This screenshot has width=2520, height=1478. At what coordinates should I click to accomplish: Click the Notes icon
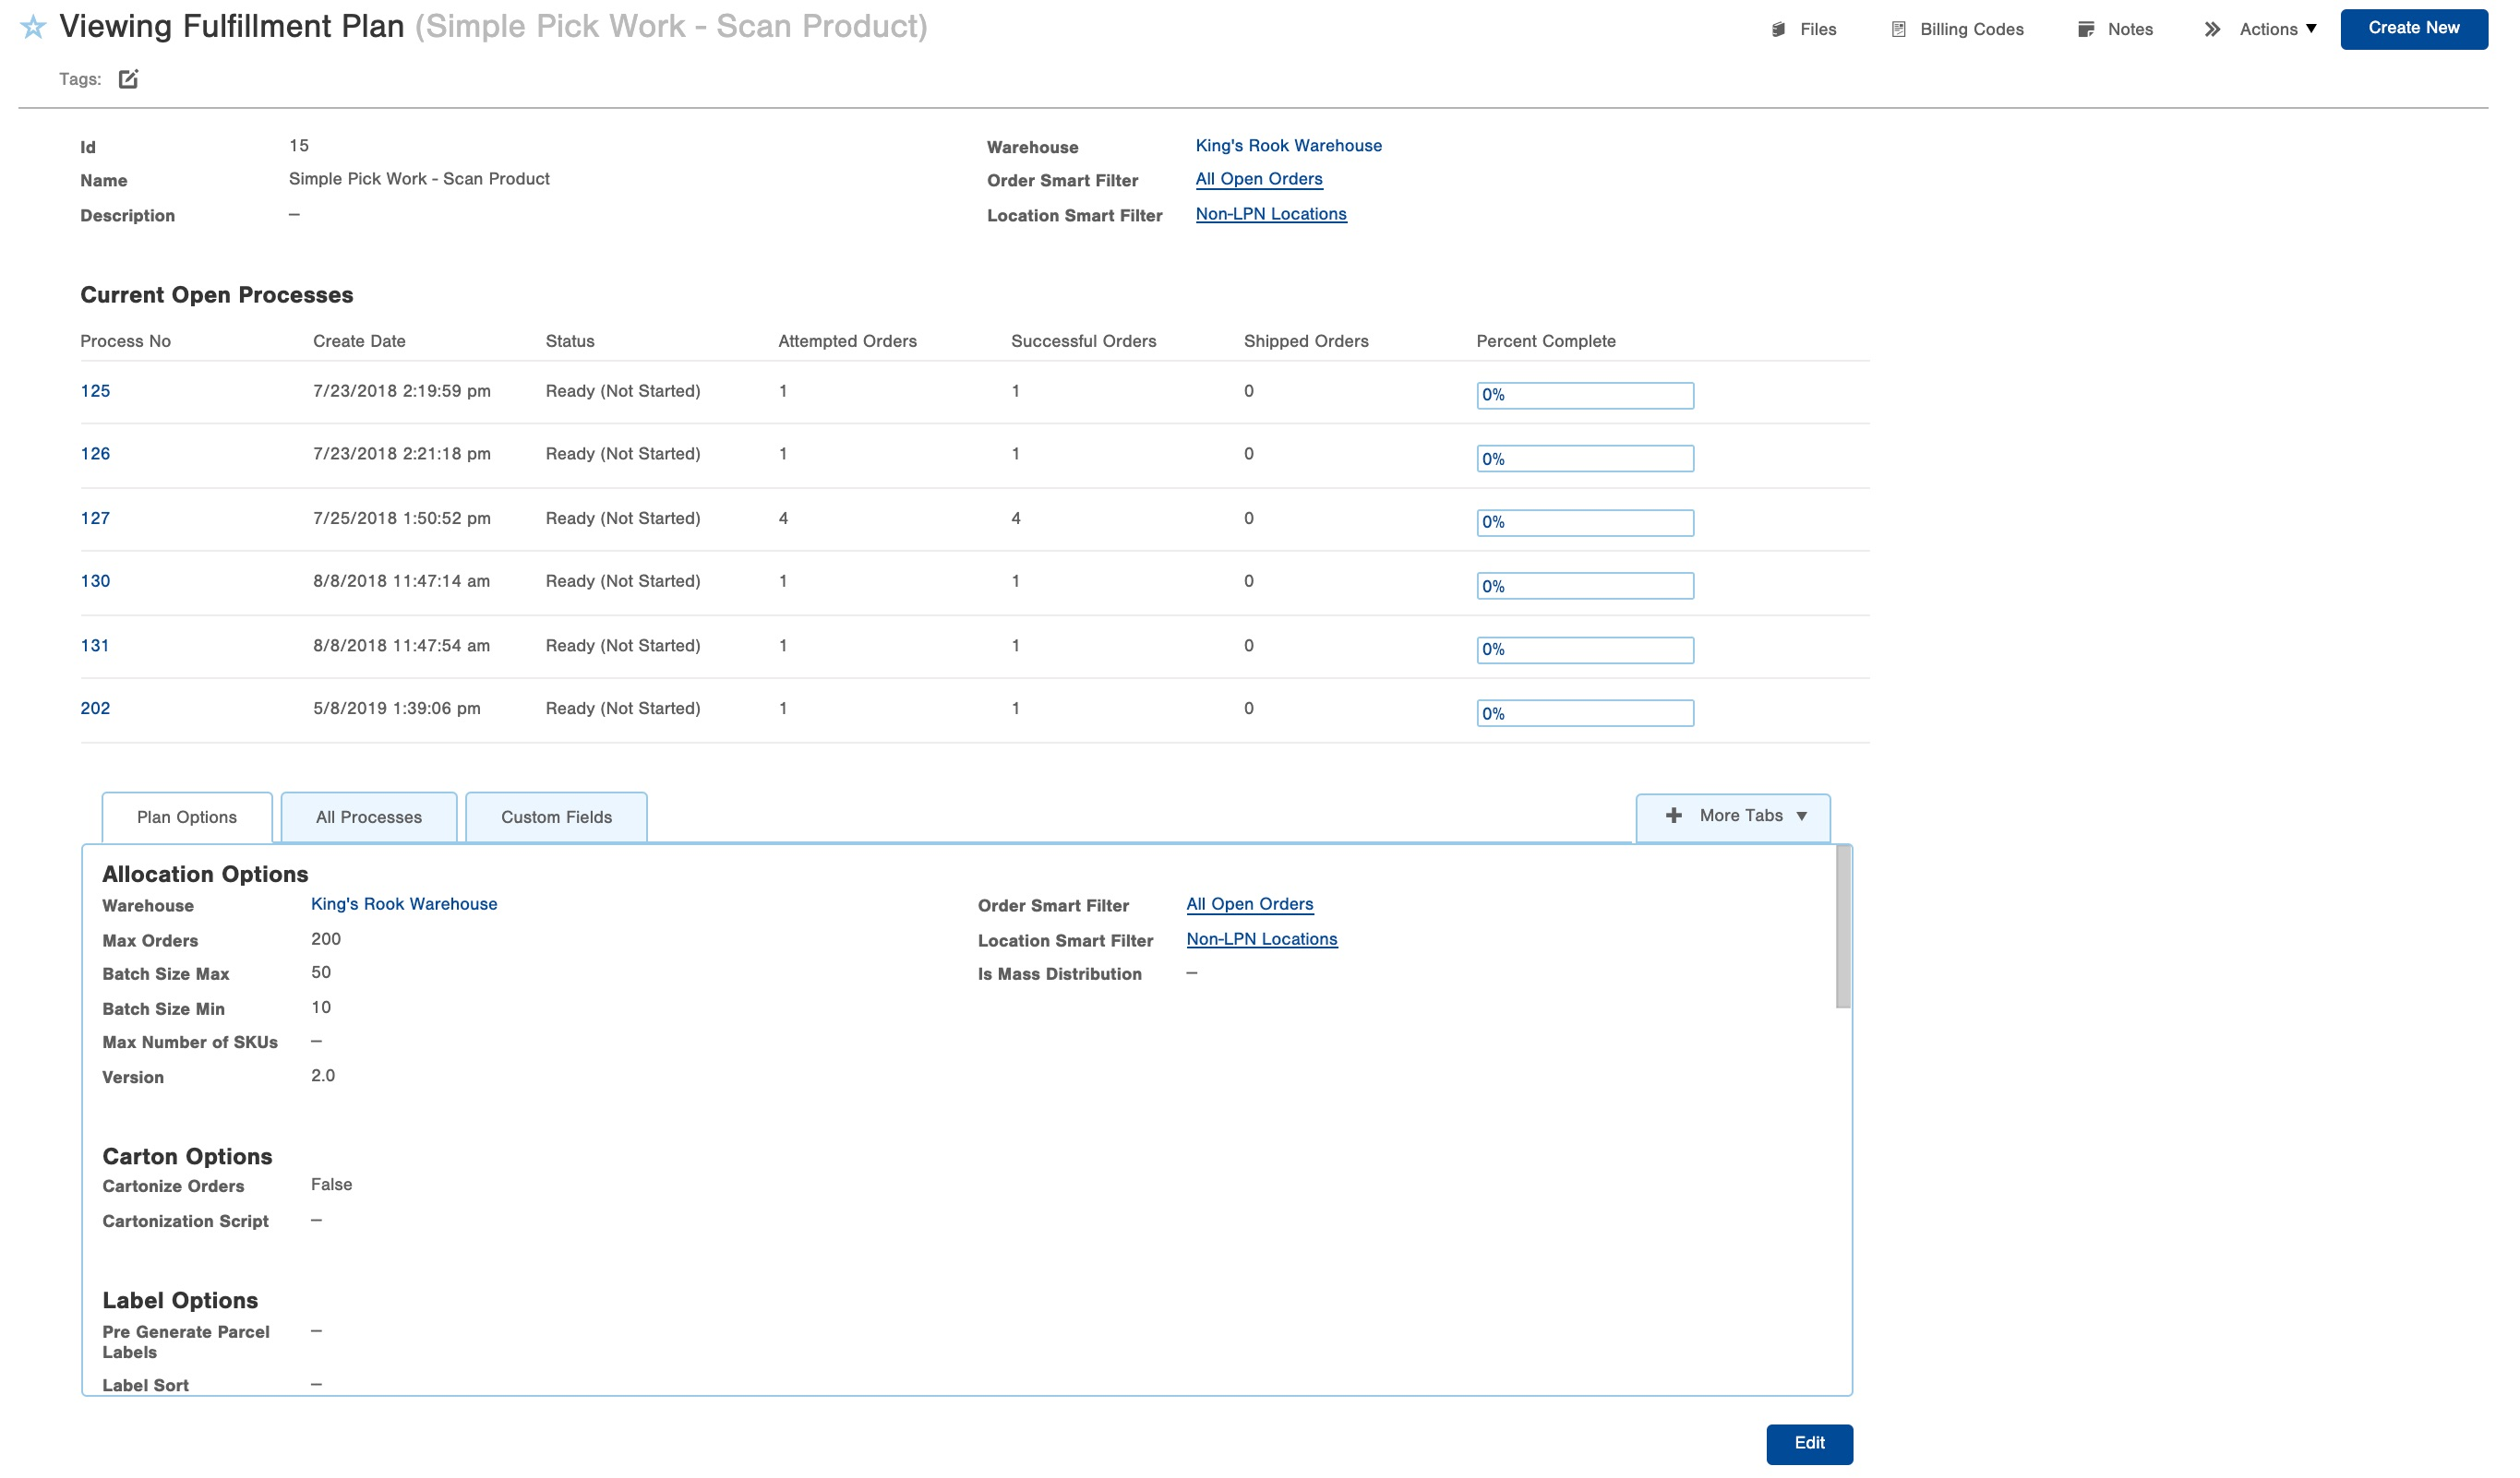[x=2086, y=30]
